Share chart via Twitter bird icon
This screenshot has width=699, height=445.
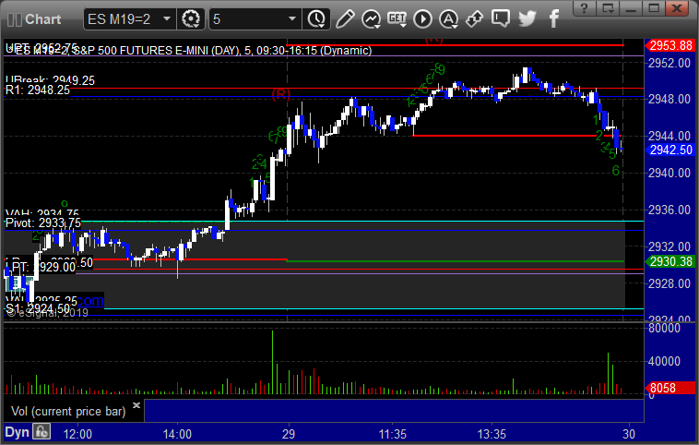pyautogui.click(x=527, y=18)
